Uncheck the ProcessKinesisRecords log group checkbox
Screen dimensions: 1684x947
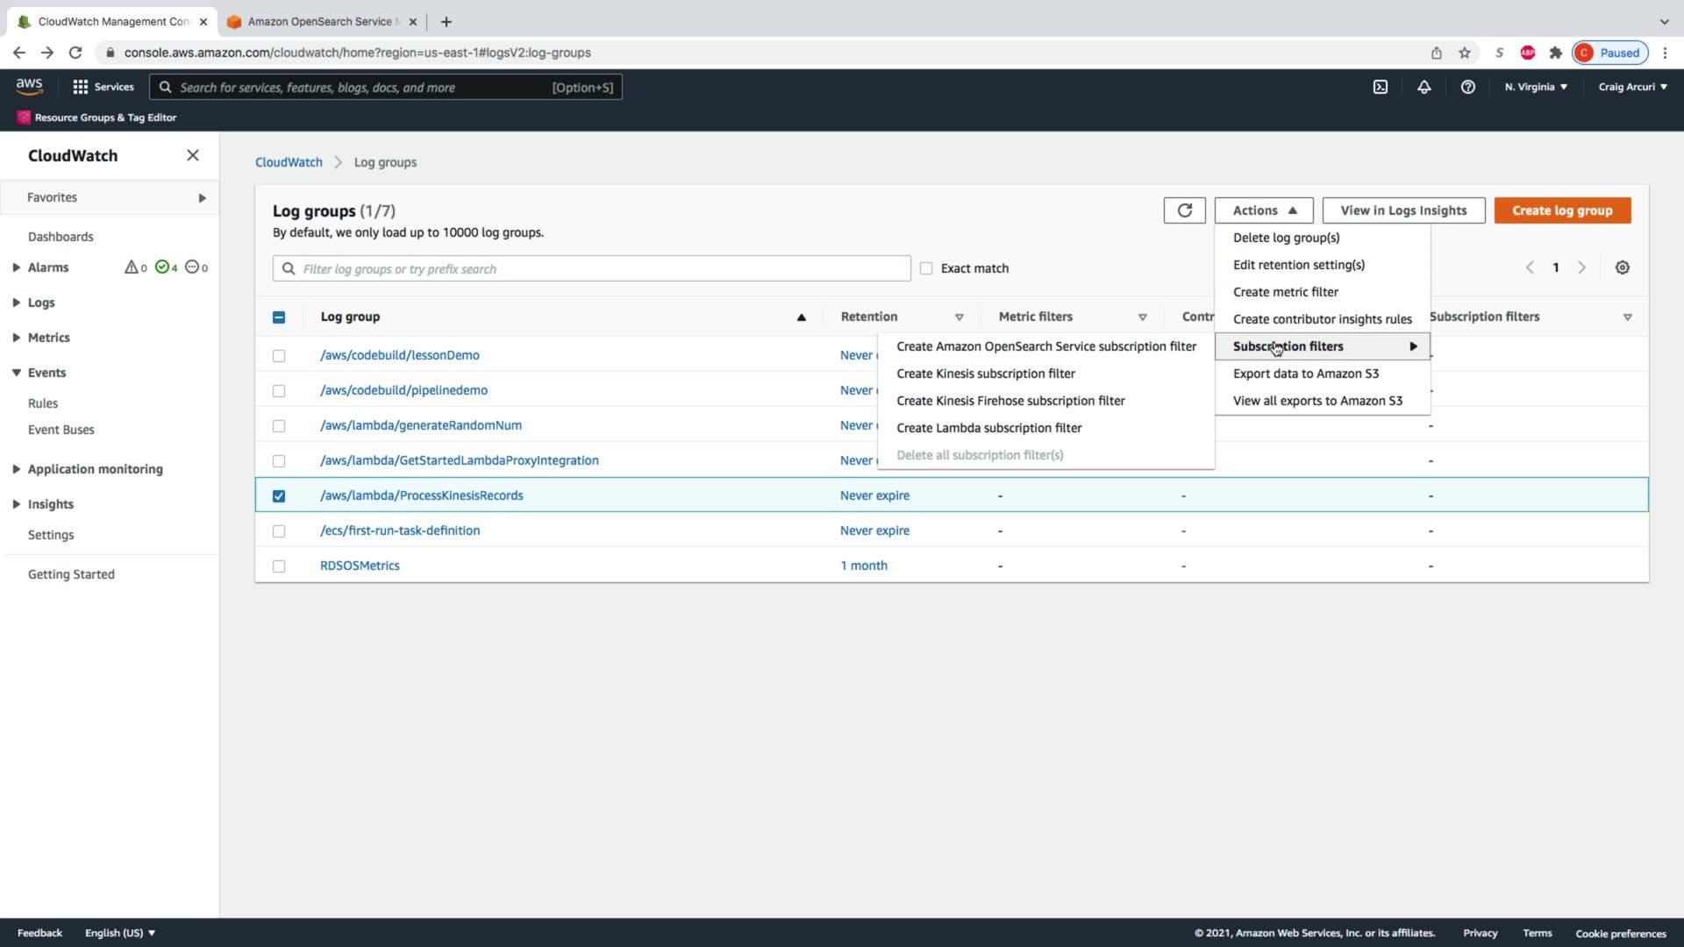(279, 495)
